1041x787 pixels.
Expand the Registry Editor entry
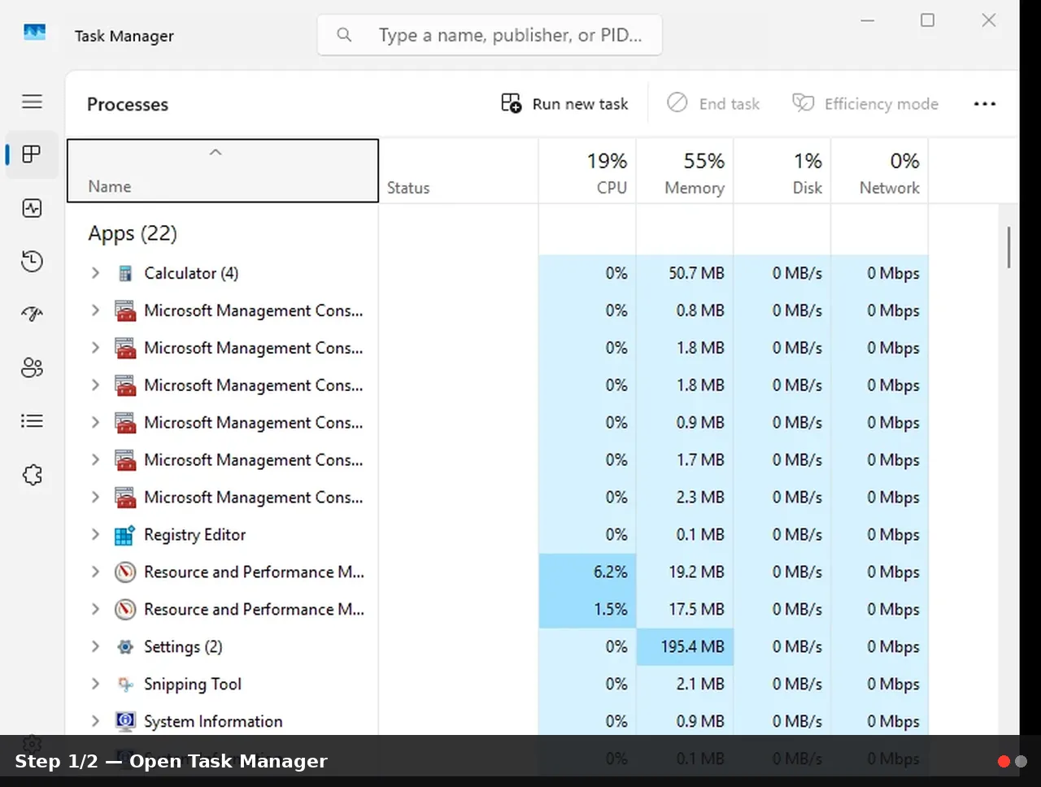click(95, 535)
